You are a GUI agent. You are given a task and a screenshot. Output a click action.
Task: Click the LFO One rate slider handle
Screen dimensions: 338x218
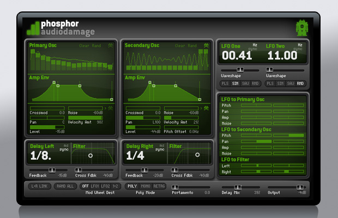pyautogui.click(x=240, y=70)
